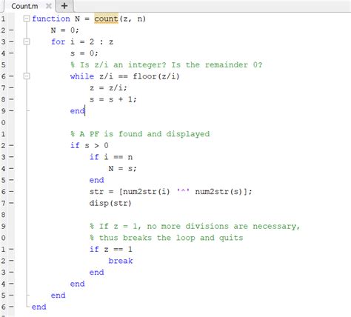Click the 'for' keyword
351x317 pixels.
tap(58, 41)
